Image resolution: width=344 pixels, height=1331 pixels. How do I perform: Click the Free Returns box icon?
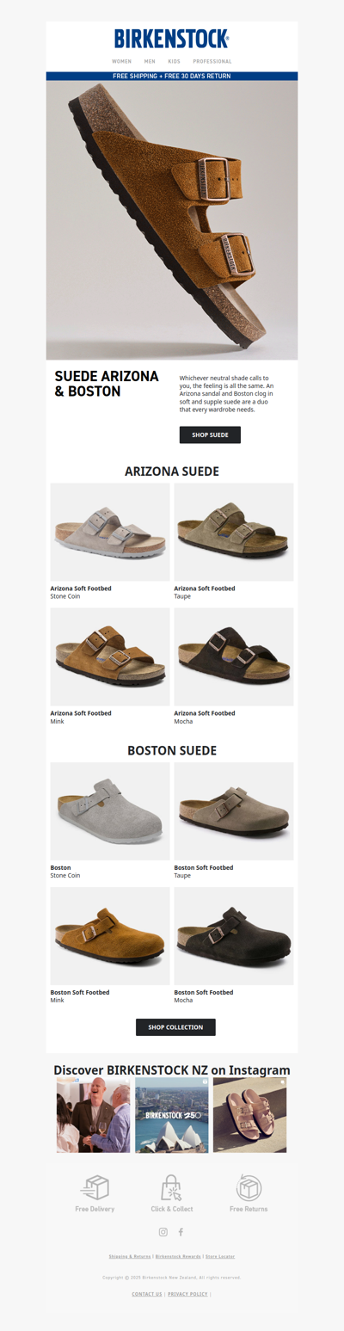(x=249, y=1187)
